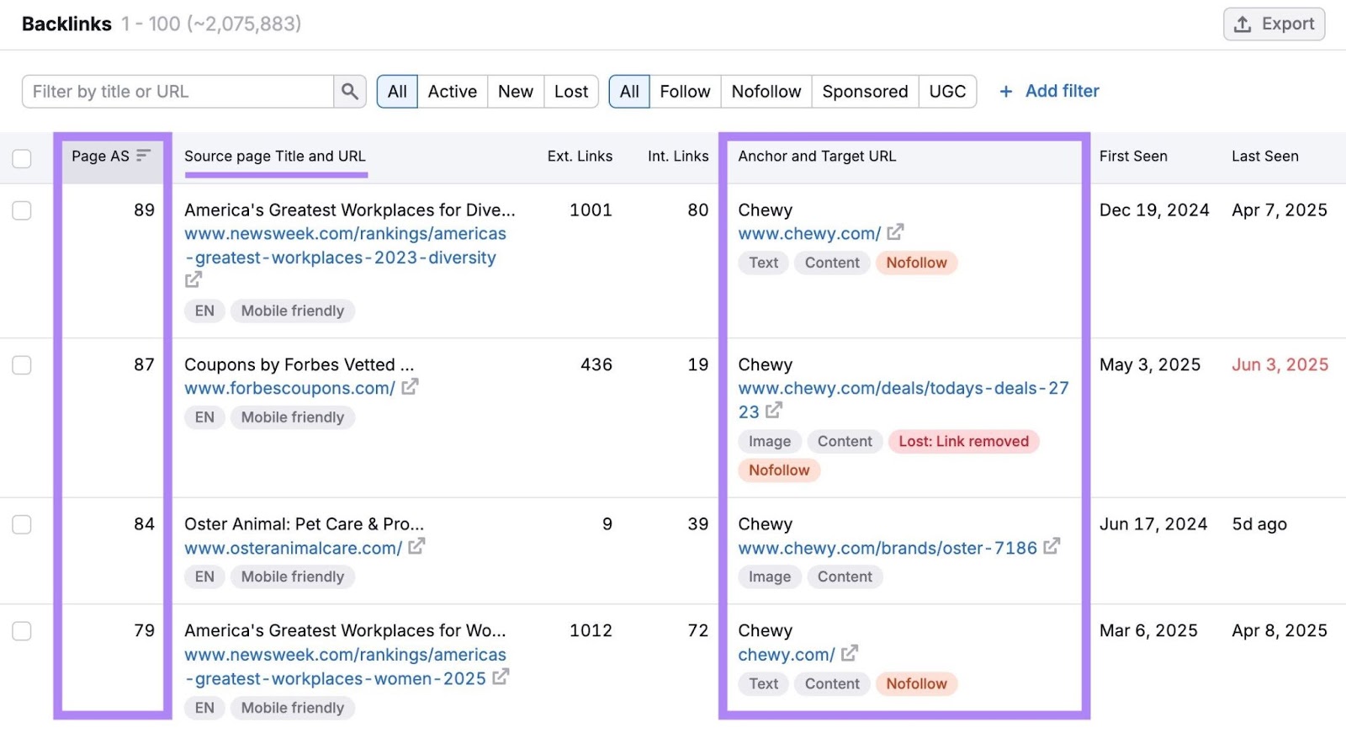Click the Sponsored link type filter
This screenshot has height=733, width=1346.
coord(865,92)
